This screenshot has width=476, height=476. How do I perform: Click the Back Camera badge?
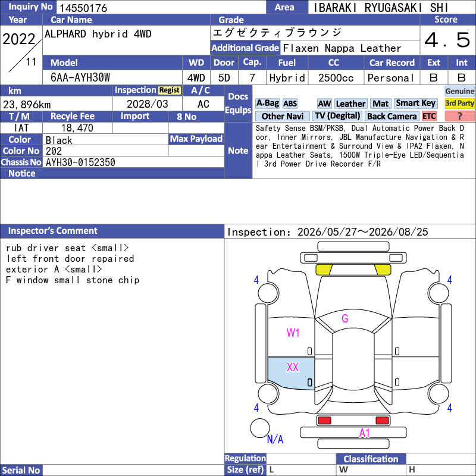tap(392, 116)
